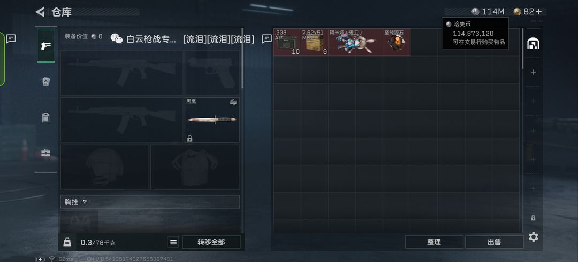Open the chat bubble icon at far left
This screenshot has width=578, height=262.
pyautogui.click(x=11, y=38)
